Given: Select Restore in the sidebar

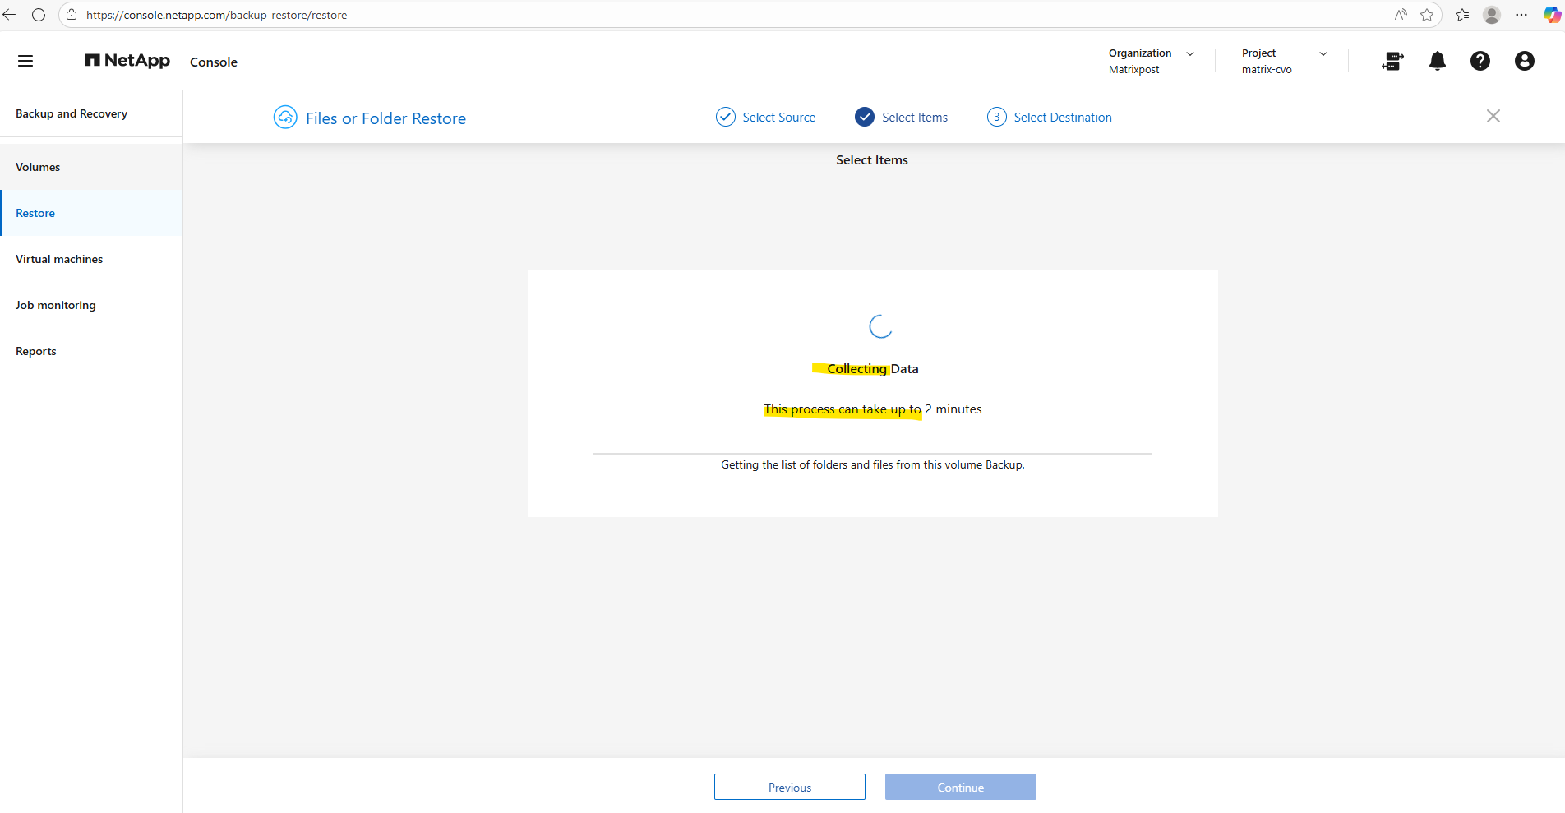Looking at the screenshot, I should [x=91, y=213].
